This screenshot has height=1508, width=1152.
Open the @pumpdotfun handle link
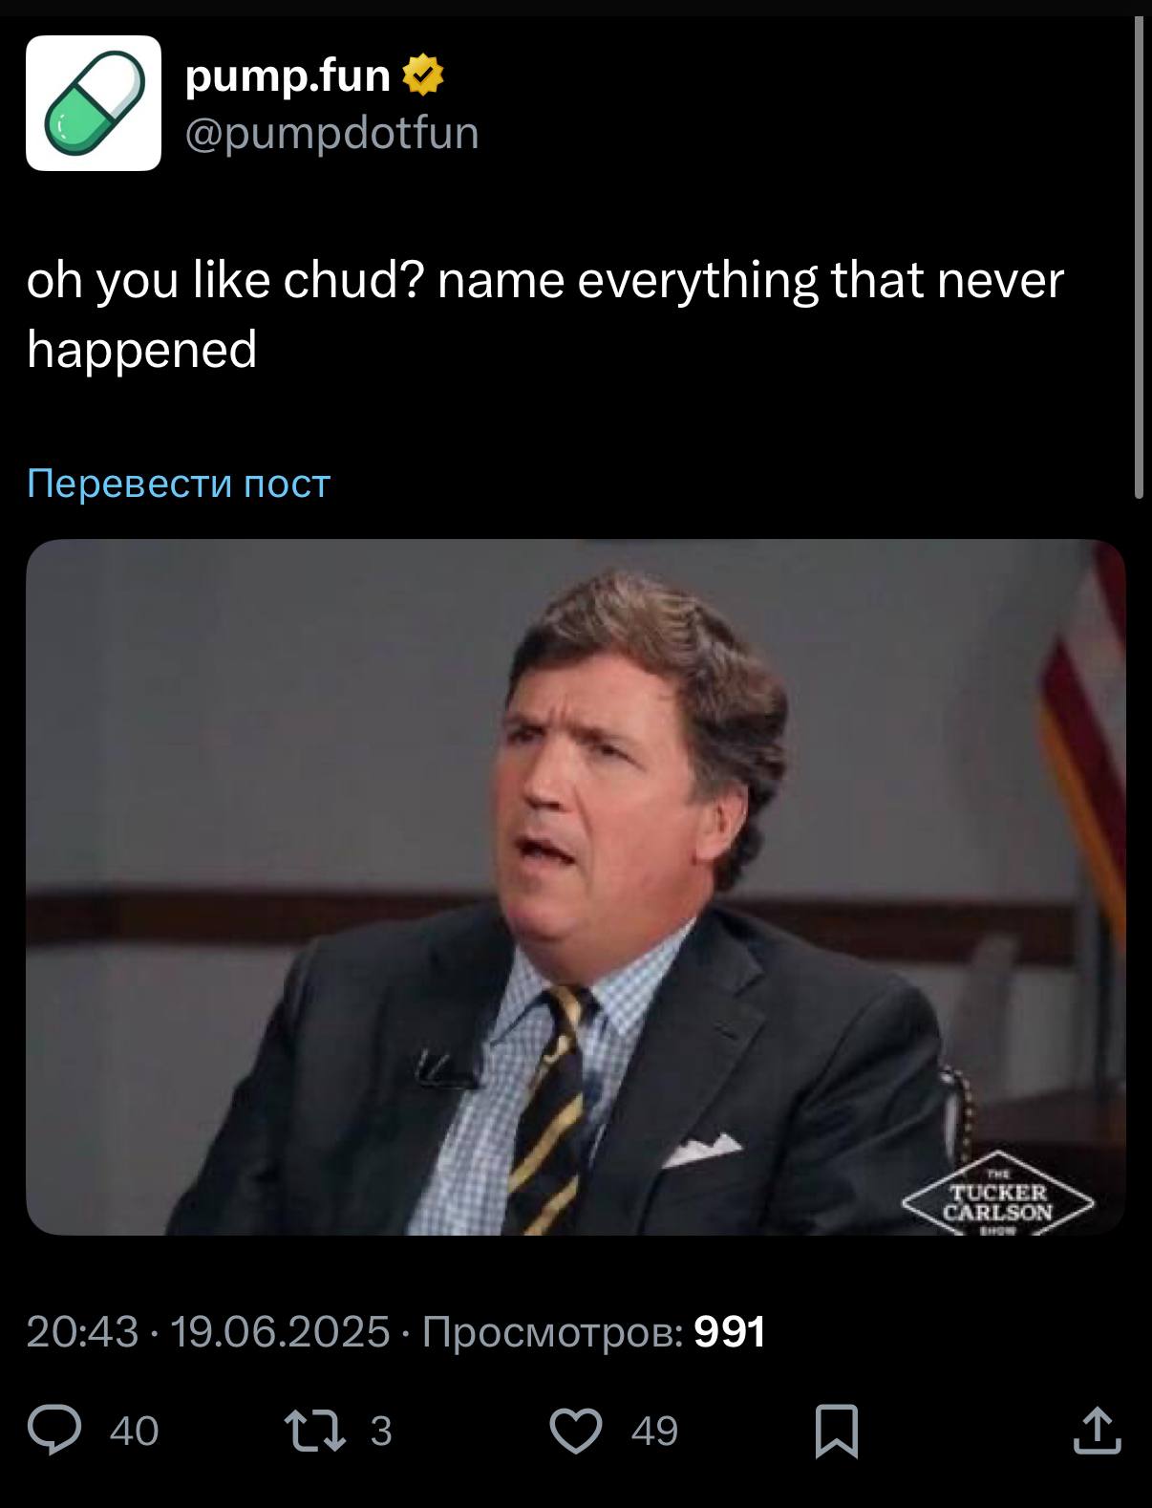[x=331, y=133]
